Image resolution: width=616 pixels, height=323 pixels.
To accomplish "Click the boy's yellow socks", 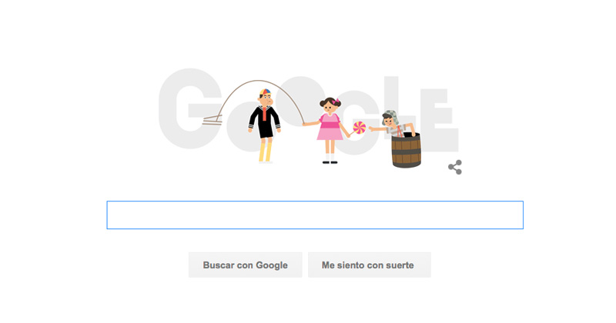I will pyautogui.click(x=266, y=152).
